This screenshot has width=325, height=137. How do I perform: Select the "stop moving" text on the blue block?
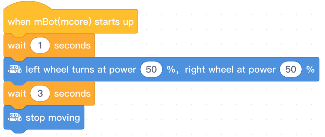(x=53, y=118)
